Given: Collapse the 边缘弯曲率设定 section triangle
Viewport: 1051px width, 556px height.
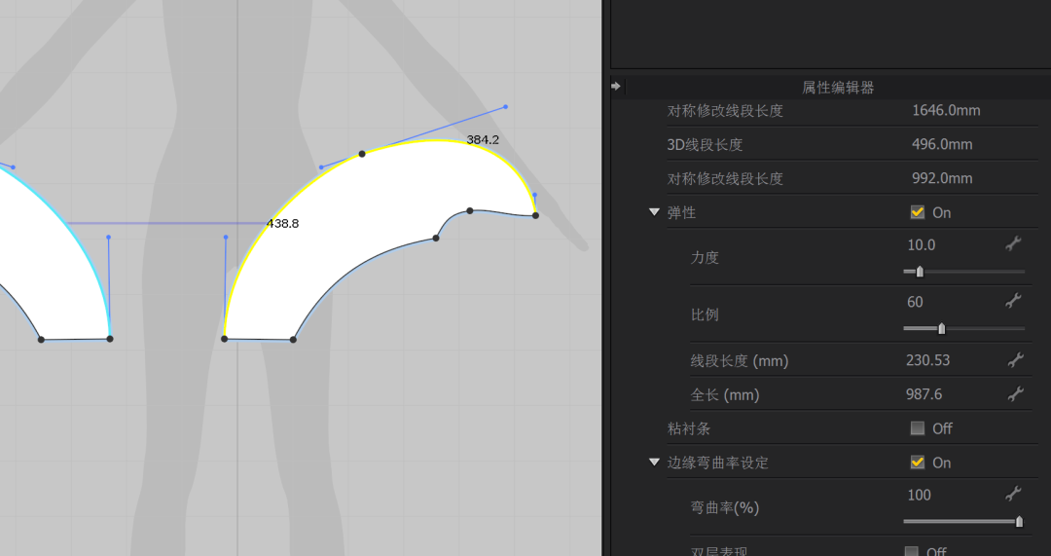Looking at the screenshot, I should click(654, 463).
